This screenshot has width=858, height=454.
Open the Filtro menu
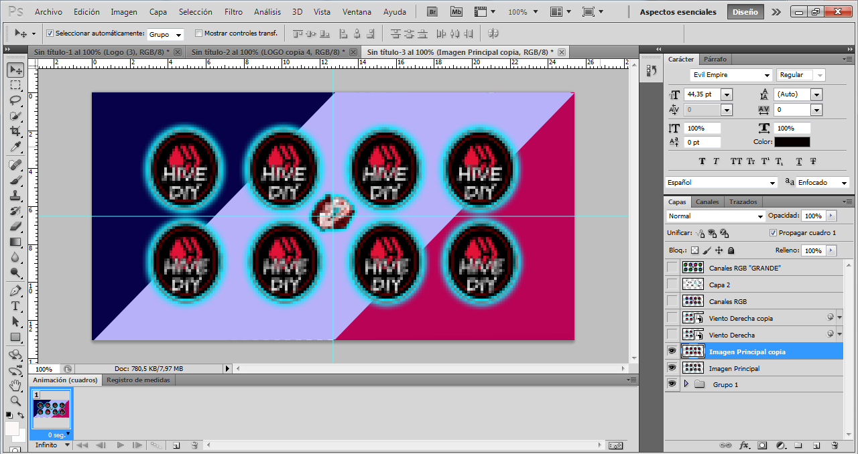pyautogui.click(x=234, y=12)
